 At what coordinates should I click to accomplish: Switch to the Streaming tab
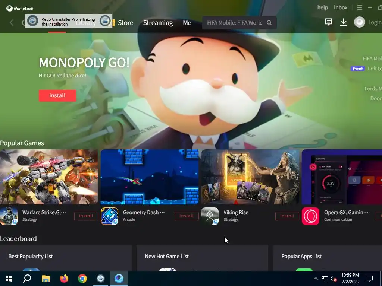click(x=158, y=23)
